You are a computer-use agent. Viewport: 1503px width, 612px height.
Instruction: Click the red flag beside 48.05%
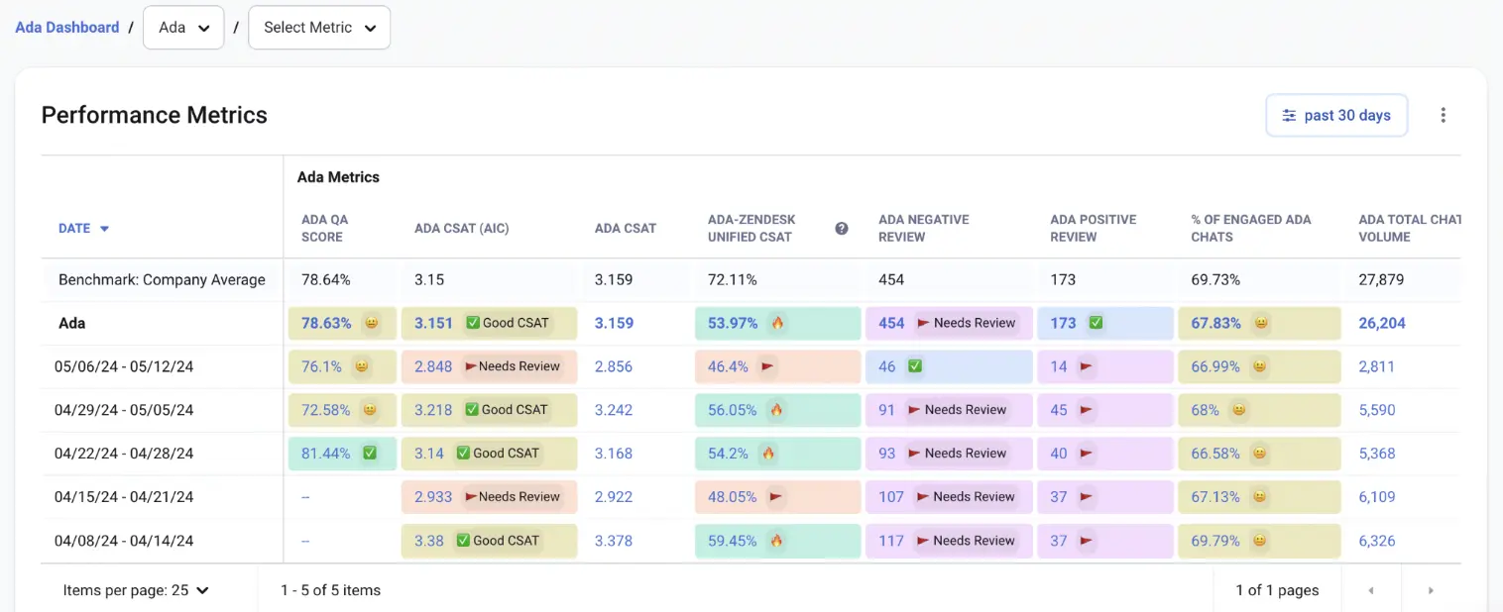[776, 497]
